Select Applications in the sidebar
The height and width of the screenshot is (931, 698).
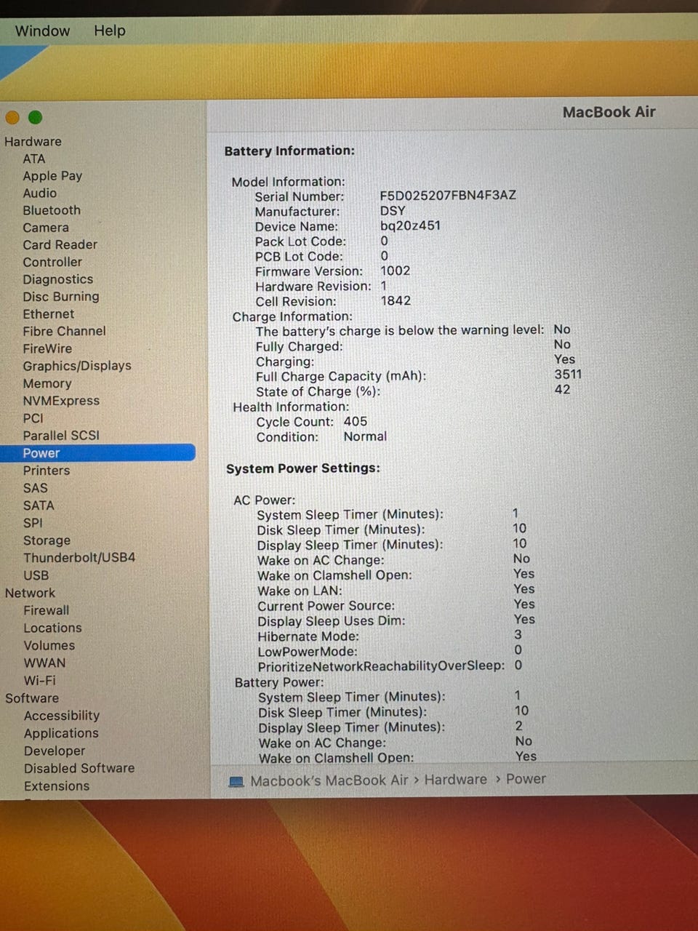(61, 733)
